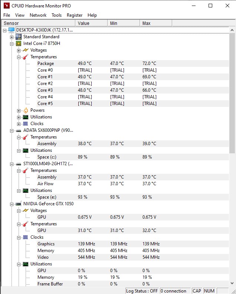This screenshot has width=236, height=294.
Task: Click the Intel Core i7 8750H processor icon
Action: coord(18,43)
